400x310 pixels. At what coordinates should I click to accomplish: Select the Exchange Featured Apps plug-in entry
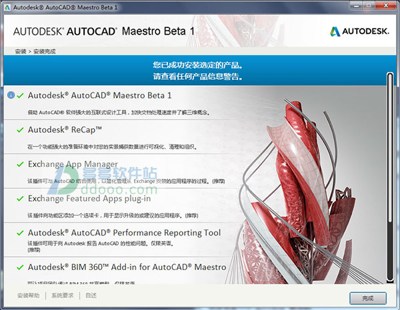pos(89,199)
